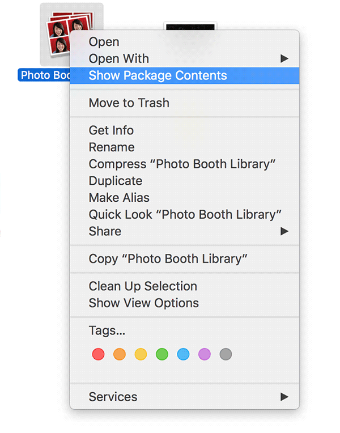Select the purple color tag
Viewport: 340px width, 433px height.
pyautogui.click(x=205, y=355)
